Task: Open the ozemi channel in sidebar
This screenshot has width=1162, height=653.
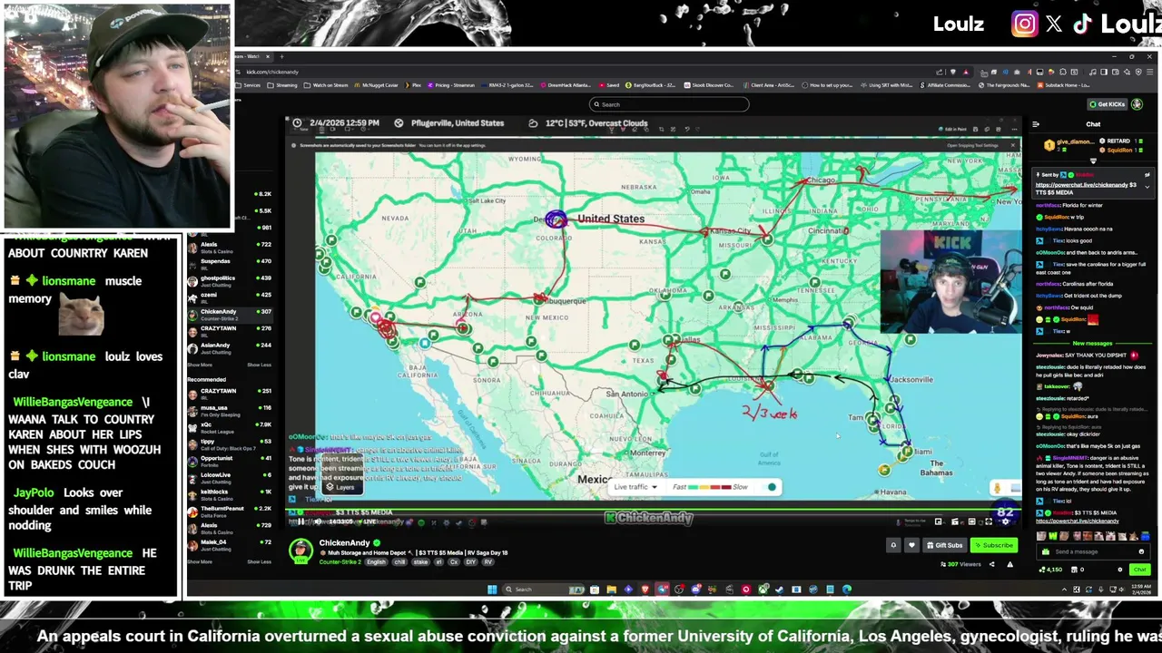Action: coord(229,297)
